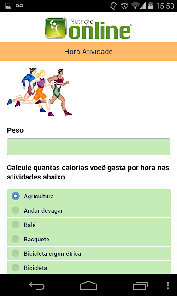Screen dimensions: 177x296
Task: Select the Agricultura radio option
Action: tap(89, 196)
